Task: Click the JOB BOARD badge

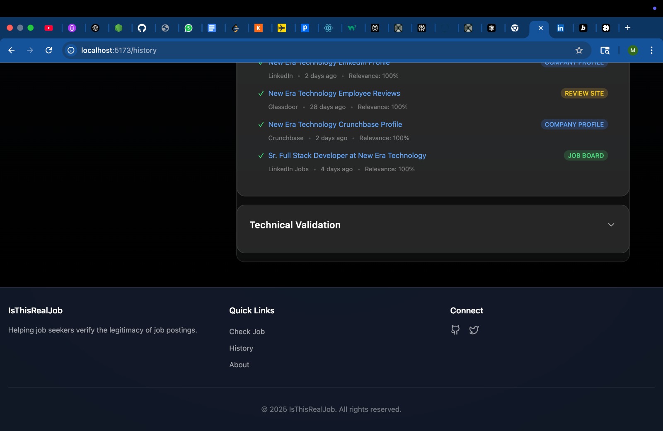Action: [586, 155]
